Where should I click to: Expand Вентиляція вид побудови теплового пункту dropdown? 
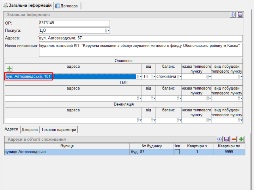[240, 121]
